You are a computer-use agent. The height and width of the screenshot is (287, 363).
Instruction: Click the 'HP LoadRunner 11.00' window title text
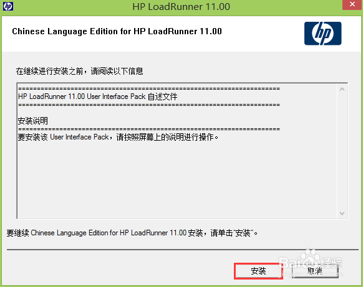pyautogui.click(x=181, y=6)
